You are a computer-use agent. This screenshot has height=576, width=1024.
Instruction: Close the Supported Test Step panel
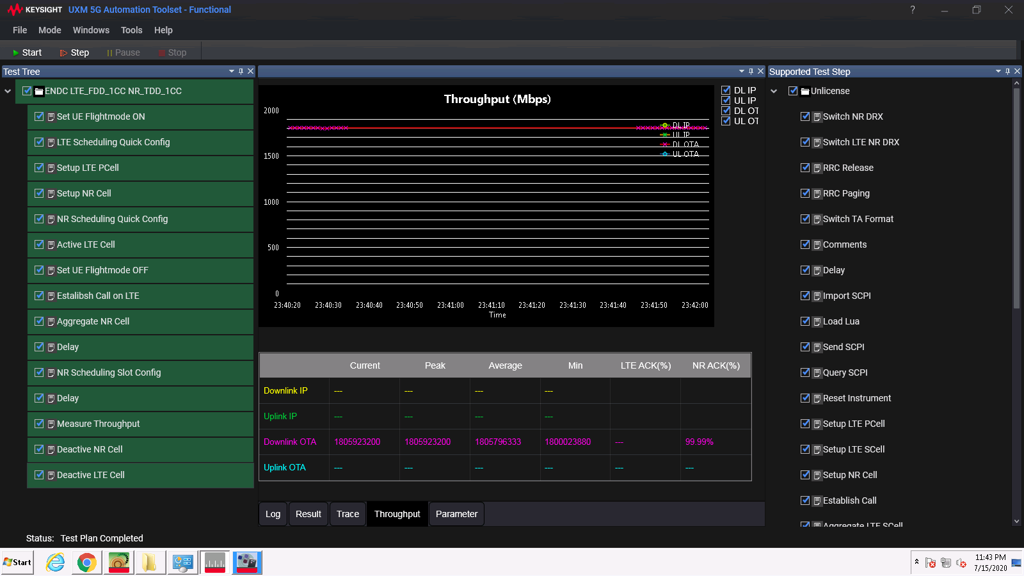[x=1017, y=71]
